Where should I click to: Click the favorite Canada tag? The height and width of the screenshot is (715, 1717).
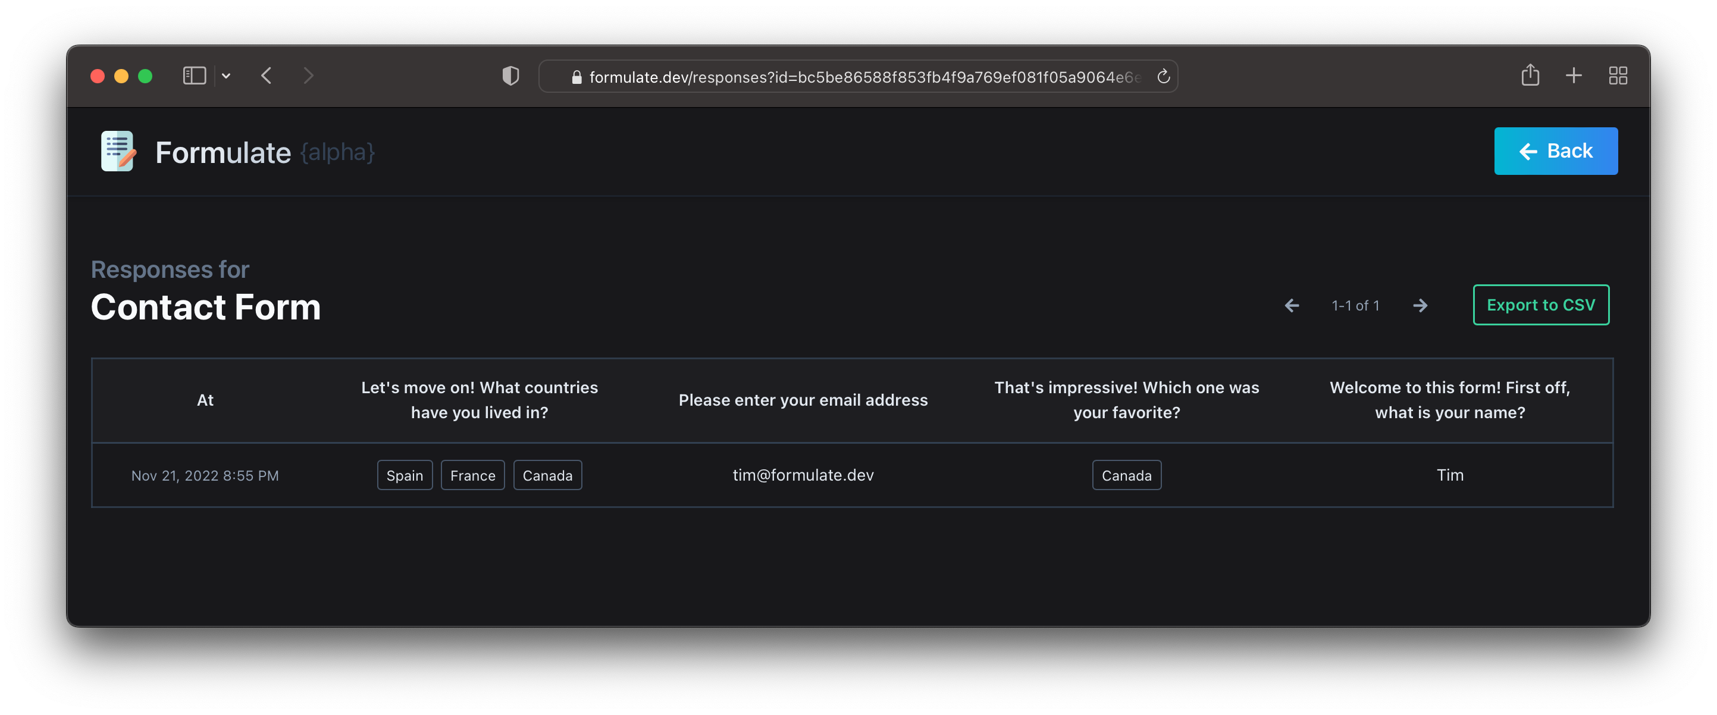pyautogui.click(x=1126, y=476)
